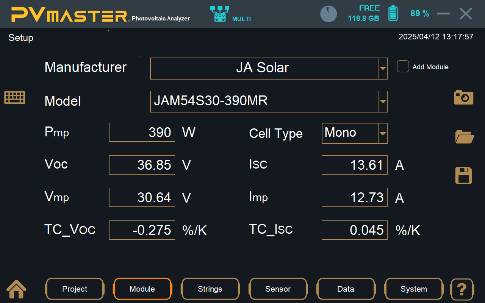Save module settings with the floppy disk icon

tap(463, 175)
